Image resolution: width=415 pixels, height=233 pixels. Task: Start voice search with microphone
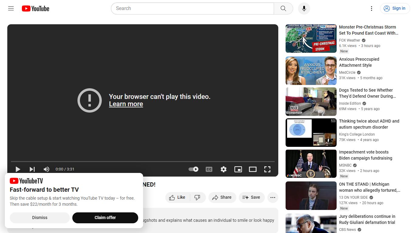coord(304,8)
